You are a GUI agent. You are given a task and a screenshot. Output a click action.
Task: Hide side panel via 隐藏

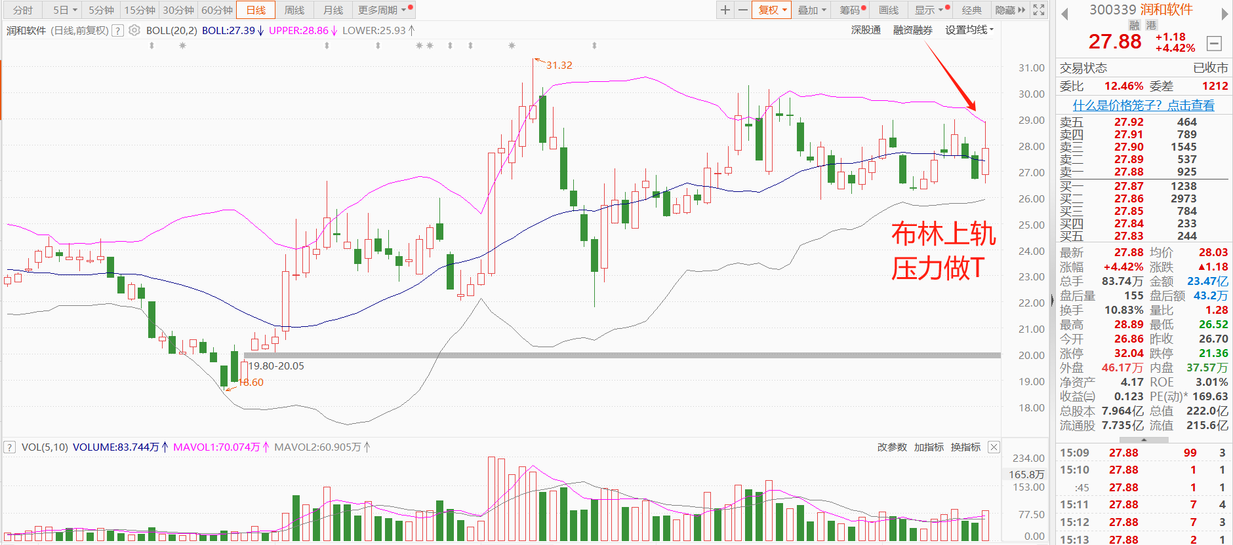tap(1010, 10)
